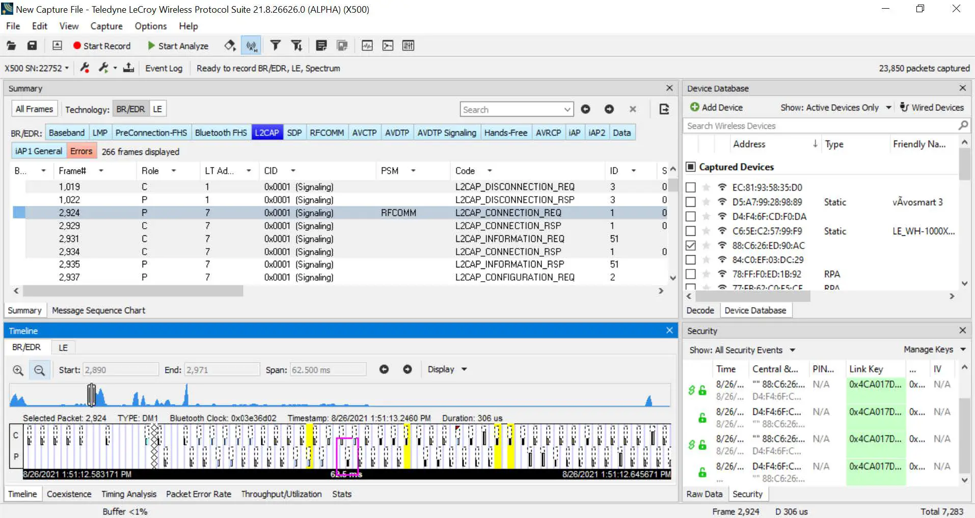
Task: Click next search result arrow in Summary
Action: coord(609,110)
